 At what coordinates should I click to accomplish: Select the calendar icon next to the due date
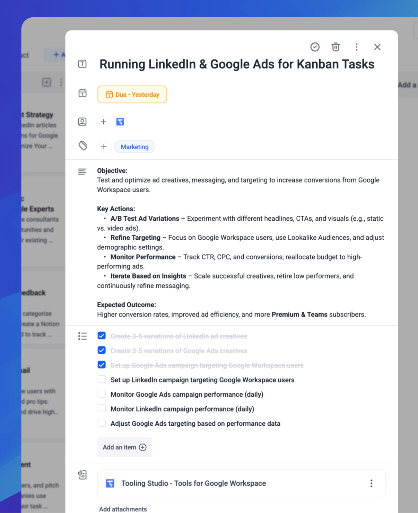point(82,93)
